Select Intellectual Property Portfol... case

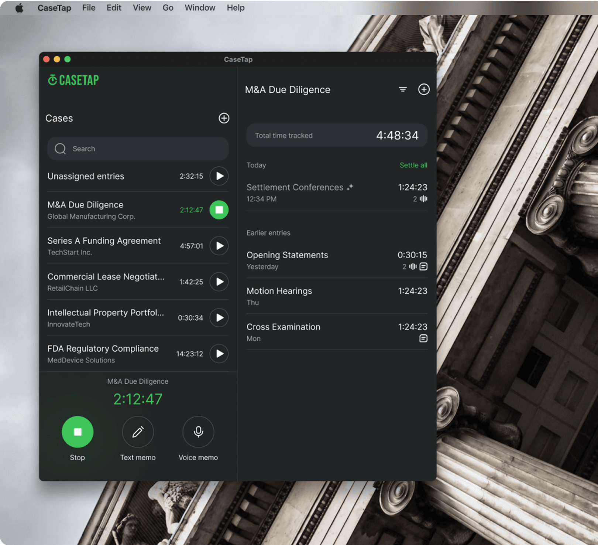coord(138,317)
